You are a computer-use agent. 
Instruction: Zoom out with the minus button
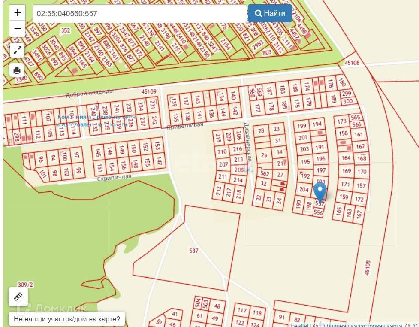[18, 29]
